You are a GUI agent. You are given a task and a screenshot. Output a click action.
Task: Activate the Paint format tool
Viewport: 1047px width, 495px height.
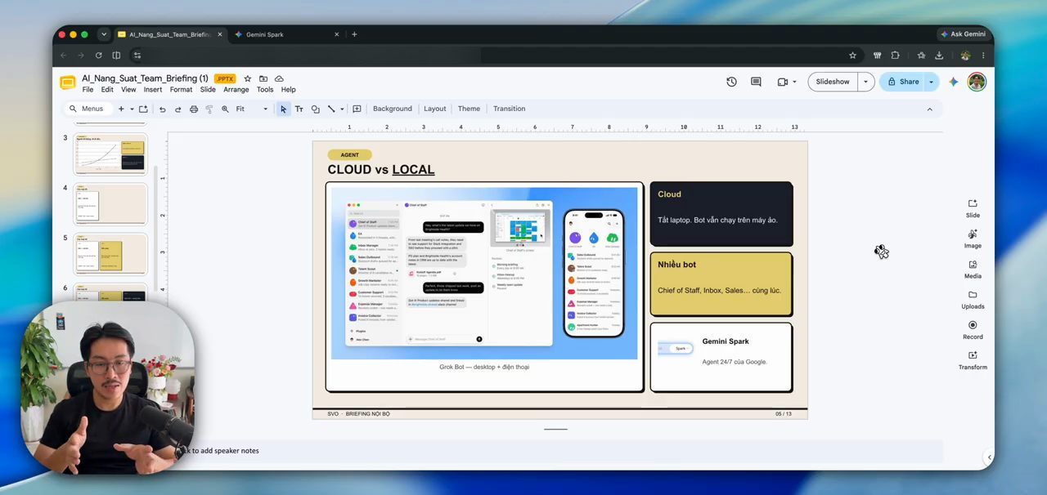pos(209,109)
